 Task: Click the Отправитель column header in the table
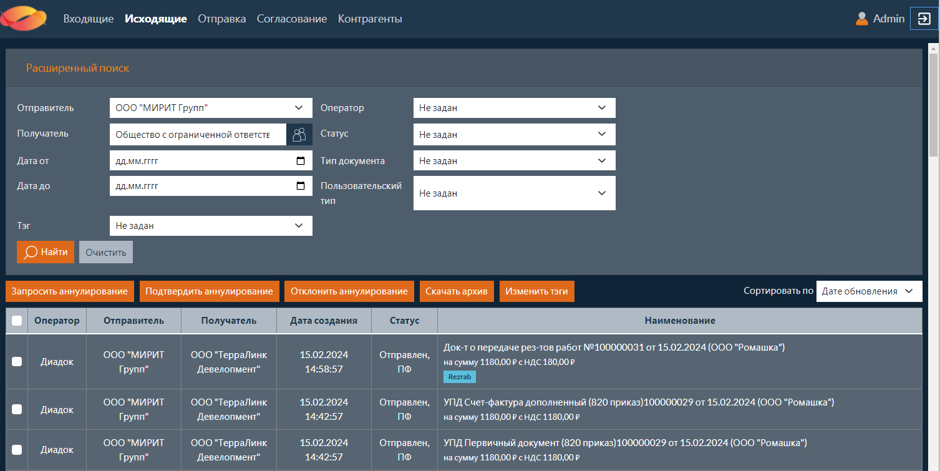point(134,321)
